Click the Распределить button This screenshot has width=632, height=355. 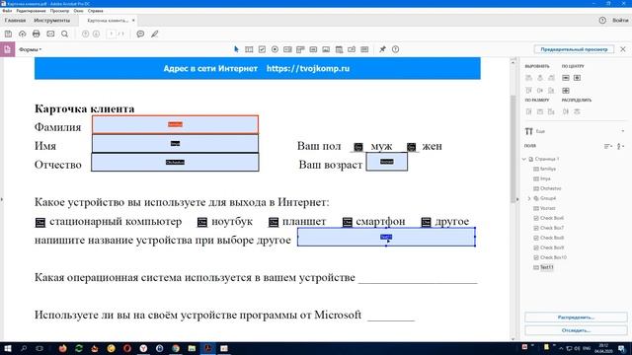coord(576,318)
